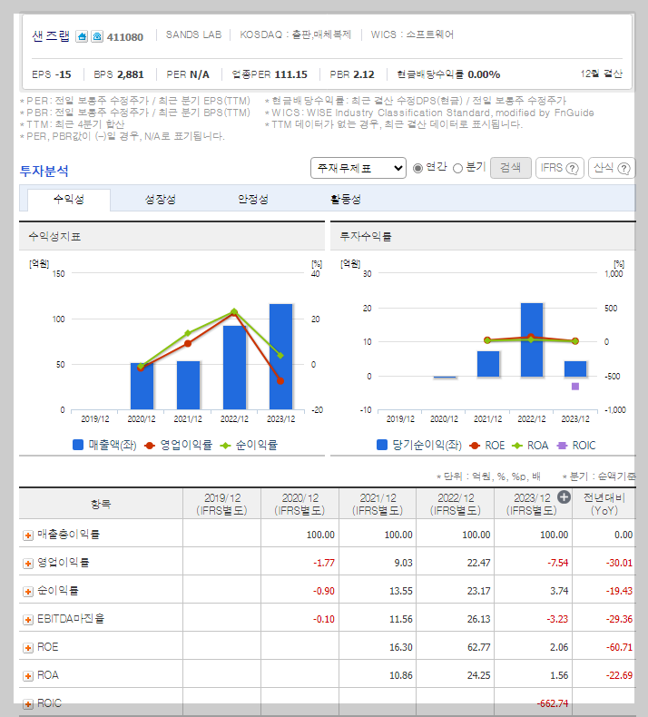This screenshot has width=648, height=717.
Task: Click the phone icon beside 411080
Action: (x=97, y=36)
